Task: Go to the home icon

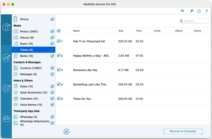Action: point(199,11)
